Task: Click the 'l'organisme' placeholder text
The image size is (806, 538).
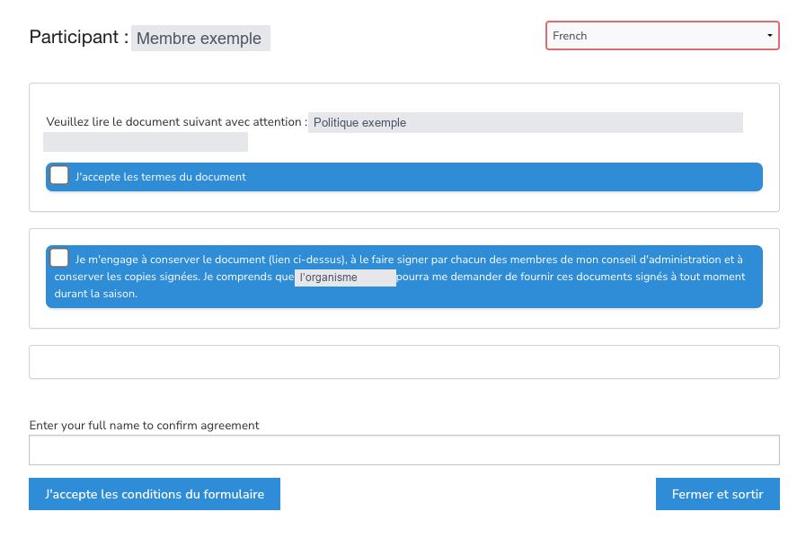Action: click(x=329, y=278)
